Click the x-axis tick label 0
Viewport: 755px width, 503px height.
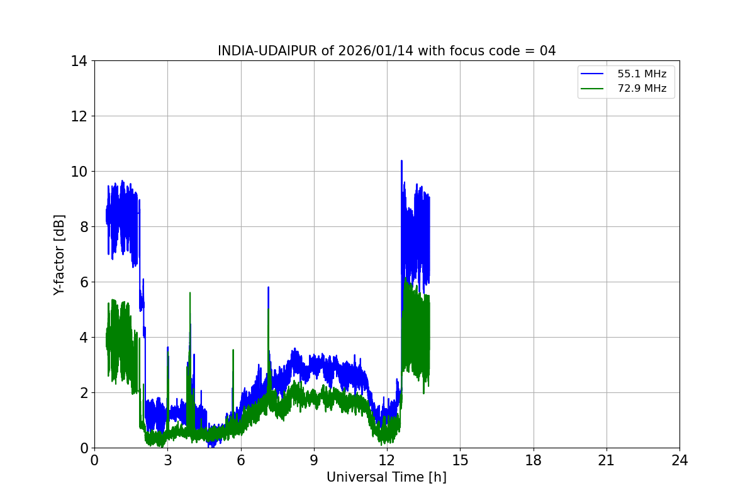[94, 460]
